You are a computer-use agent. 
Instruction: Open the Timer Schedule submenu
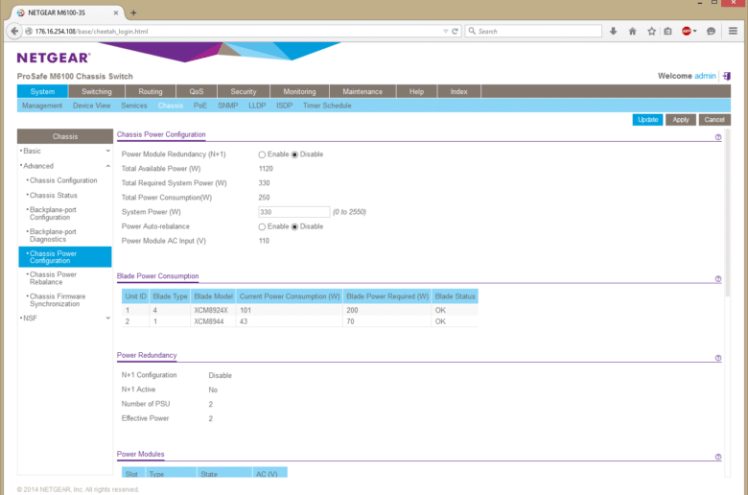(x=327, y=106)
